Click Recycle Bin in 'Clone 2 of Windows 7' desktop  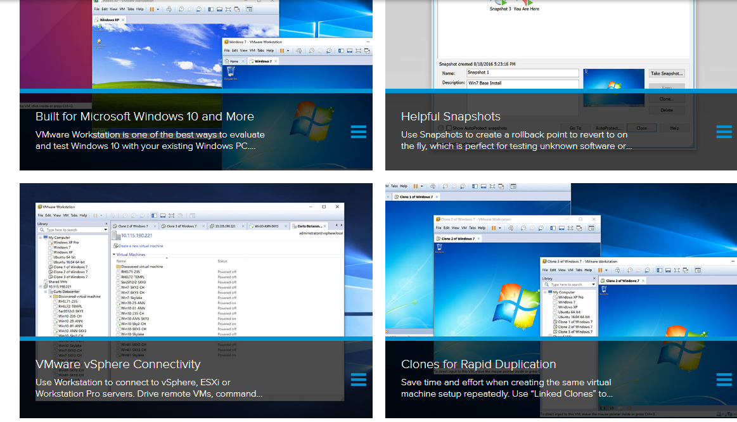(x=439, y=248)
